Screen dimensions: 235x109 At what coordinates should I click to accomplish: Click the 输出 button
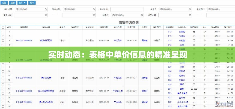point(32,3)
